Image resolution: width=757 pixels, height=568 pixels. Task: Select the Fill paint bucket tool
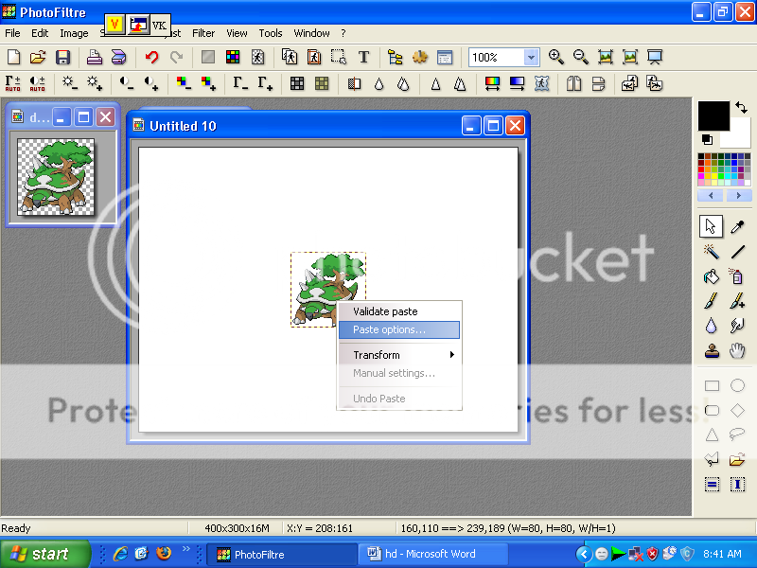tap(712, 276)
